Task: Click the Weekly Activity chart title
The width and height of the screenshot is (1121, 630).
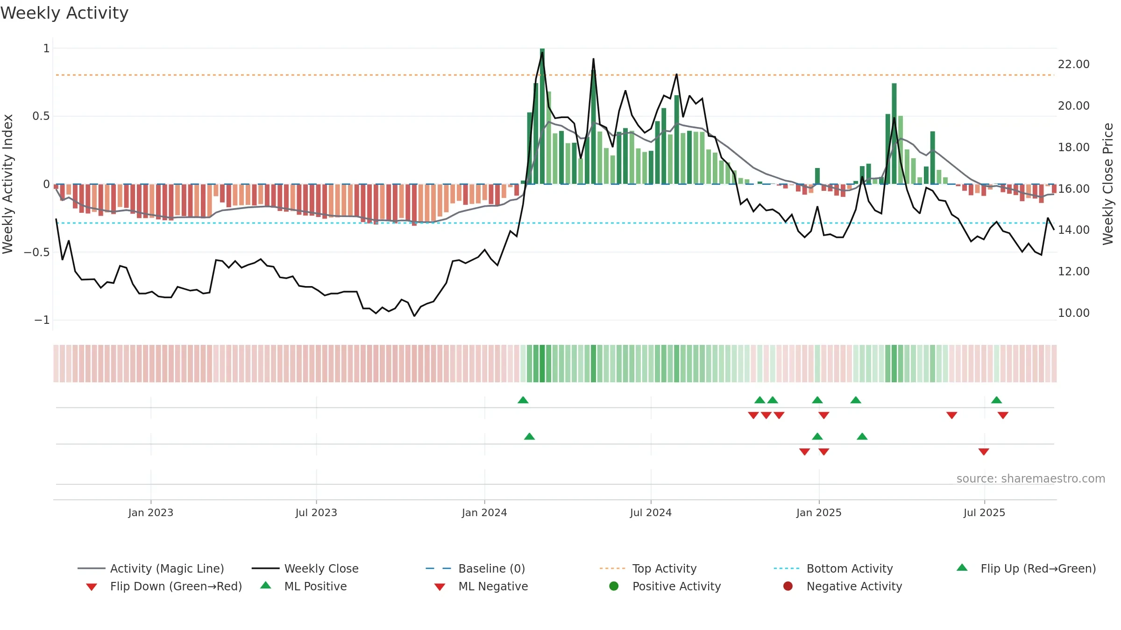Action: (x=64, y=13)
